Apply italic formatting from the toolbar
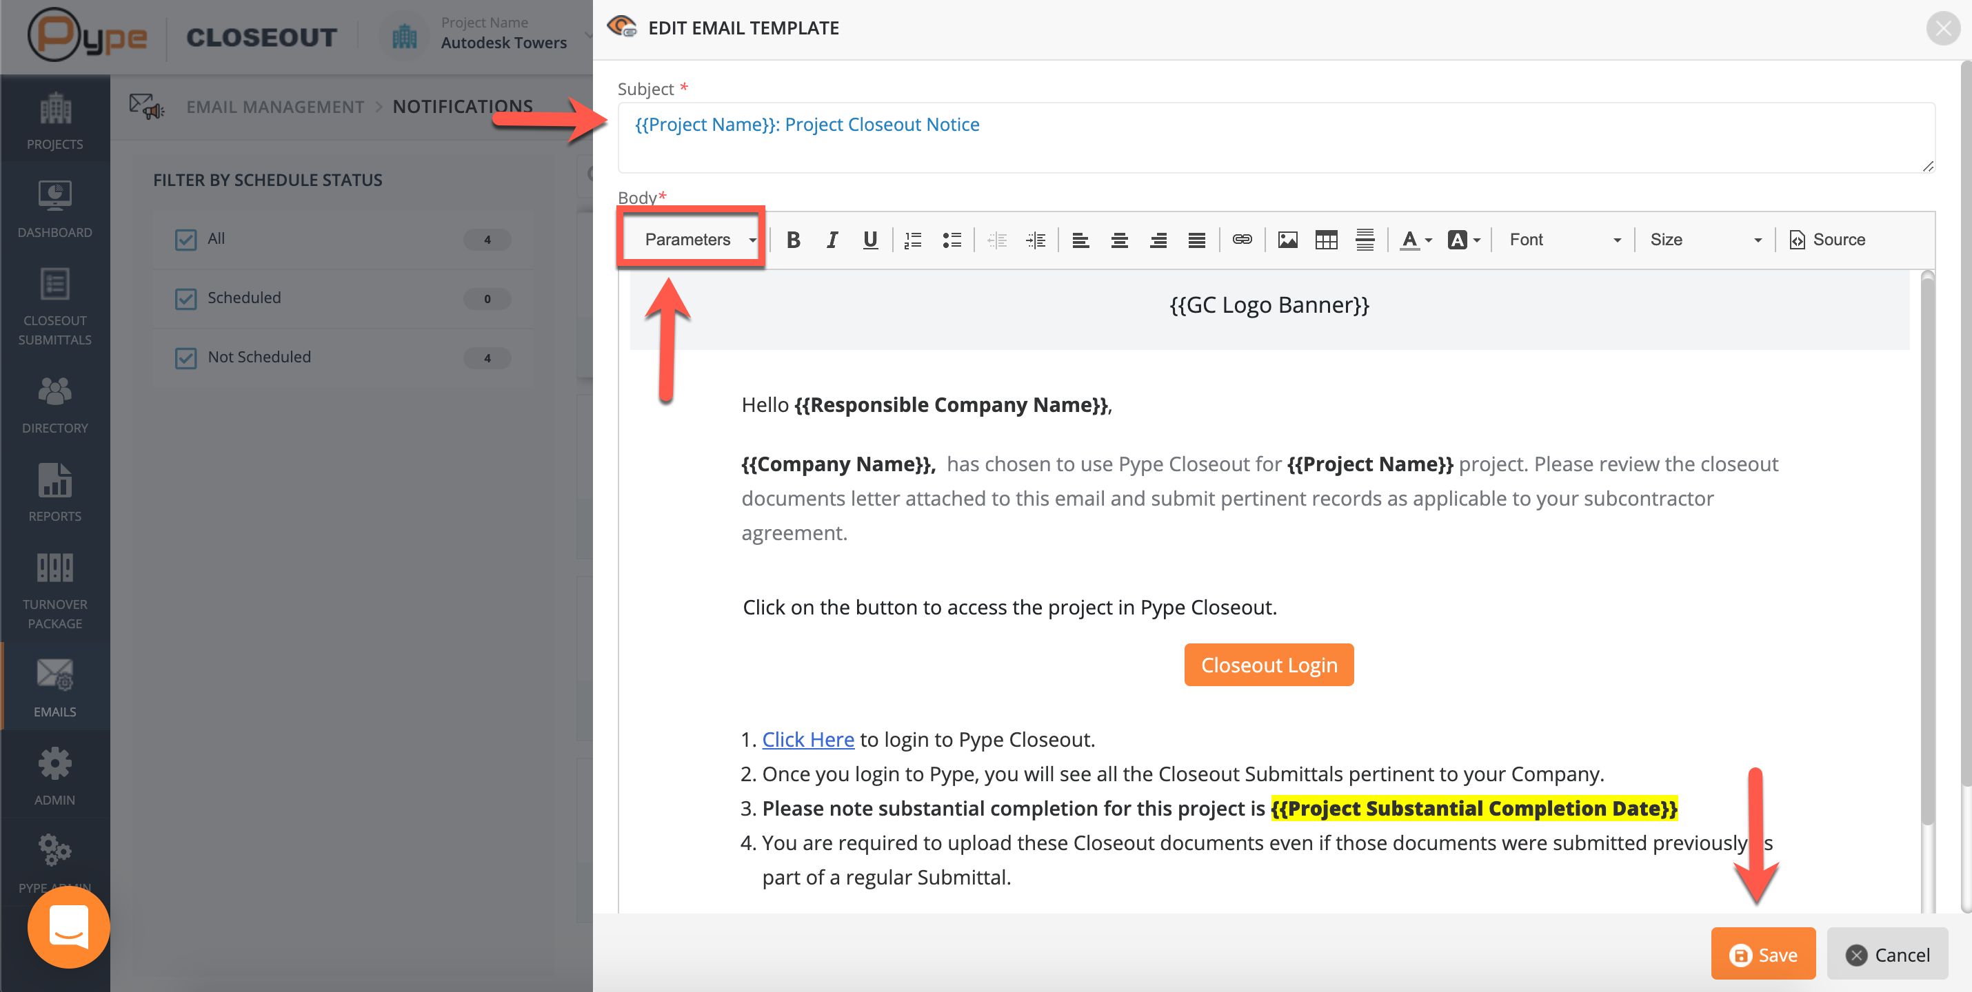Screen dimensions: 1972x992 pyautogui.click(x=832, y=240)
